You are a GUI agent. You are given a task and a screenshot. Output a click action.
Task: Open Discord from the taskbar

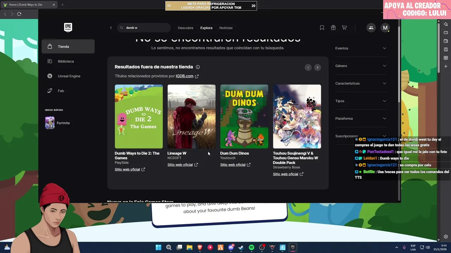(231, 247)
